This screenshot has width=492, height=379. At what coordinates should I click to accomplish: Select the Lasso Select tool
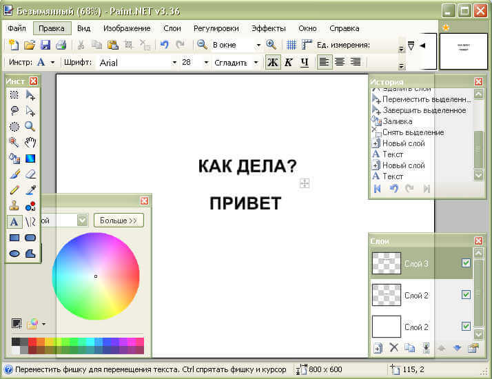point(14,111)
